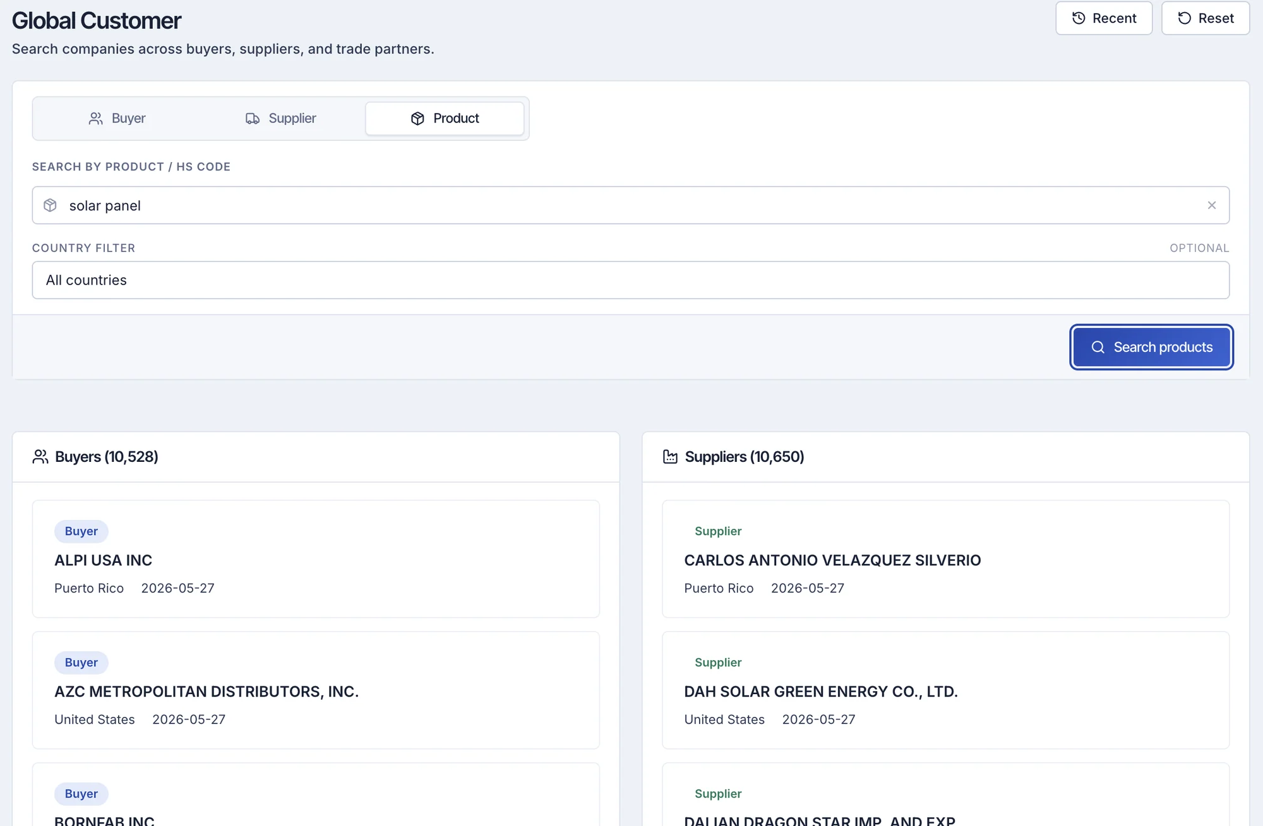Click Puerto Rico under ALPI USA INC

[89, 588]
